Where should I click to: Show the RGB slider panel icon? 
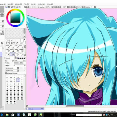[9, 7]
